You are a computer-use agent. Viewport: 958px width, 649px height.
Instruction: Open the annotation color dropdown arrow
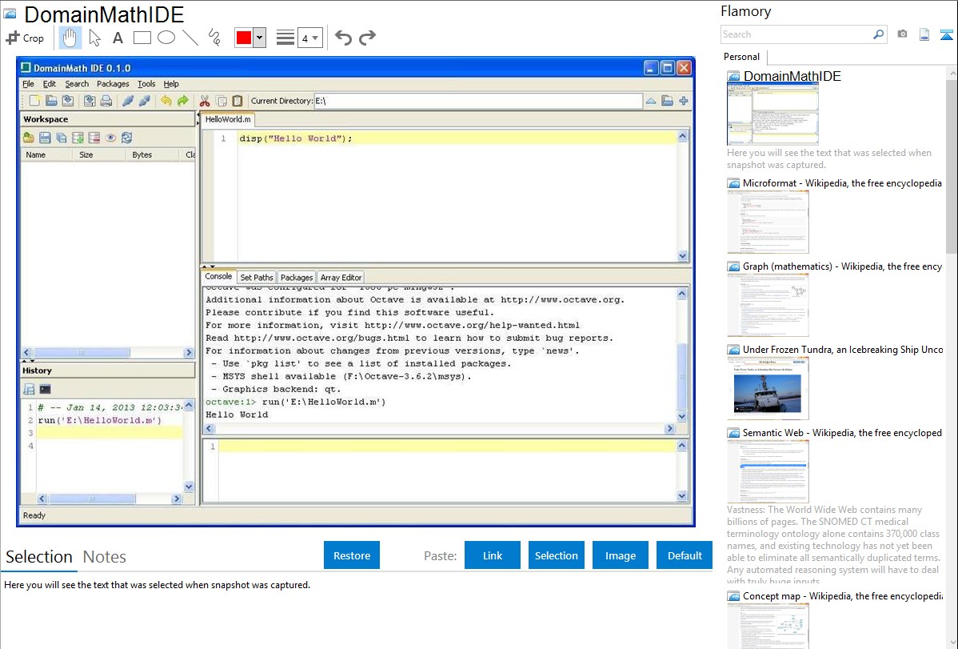(260, 38)
